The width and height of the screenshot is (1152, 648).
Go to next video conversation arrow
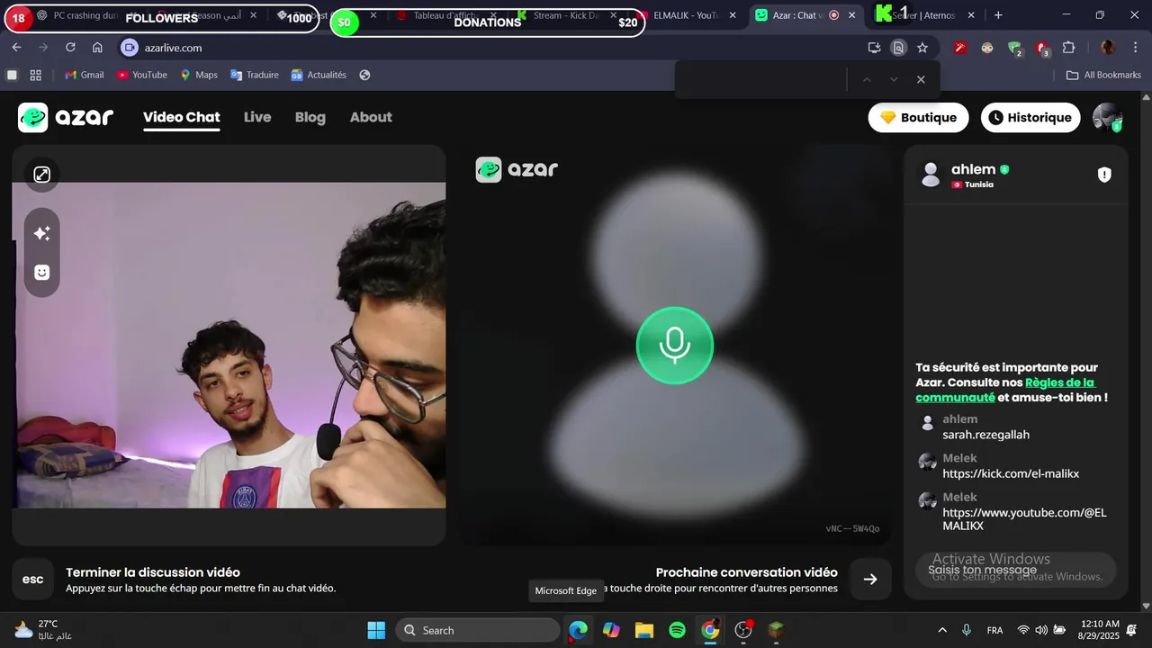point(870,580)
